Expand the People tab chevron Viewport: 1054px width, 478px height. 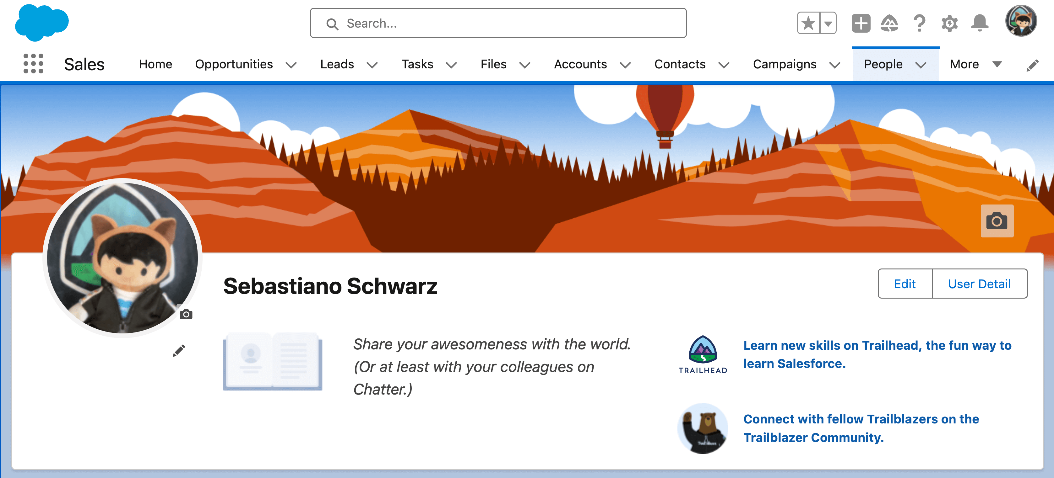921,65
